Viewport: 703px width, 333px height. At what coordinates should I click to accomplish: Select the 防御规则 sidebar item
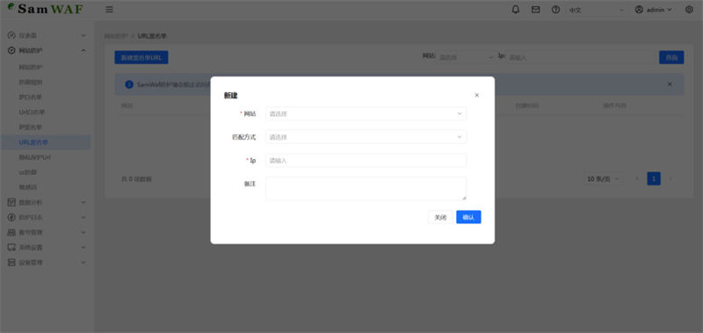[x=31, y=83]
